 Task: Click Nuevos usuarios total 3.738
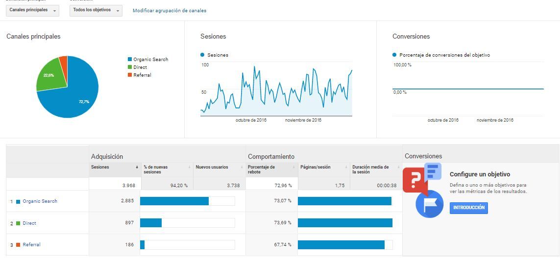tap(234, 186)
